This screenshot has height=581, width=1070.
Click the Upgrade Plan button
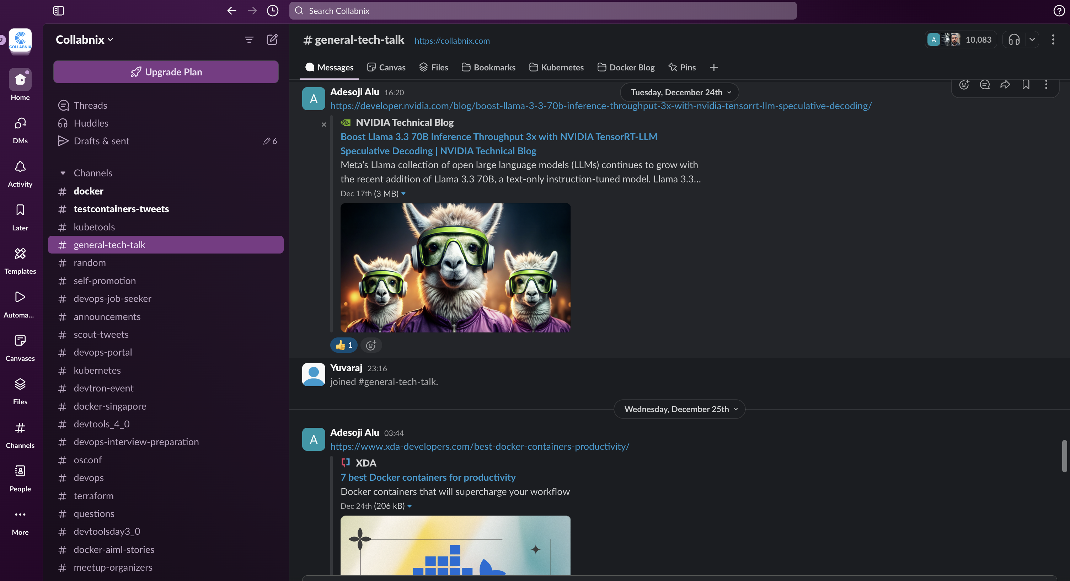click(166, 72)
